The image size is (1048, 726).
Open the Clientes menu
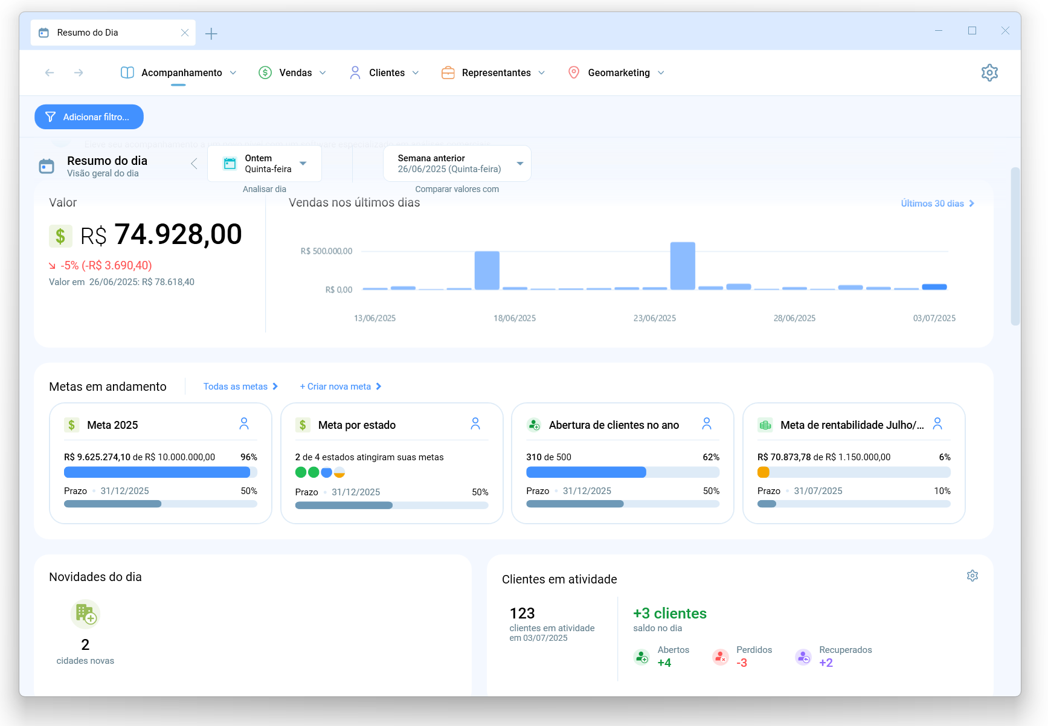(x=384, y=72)
